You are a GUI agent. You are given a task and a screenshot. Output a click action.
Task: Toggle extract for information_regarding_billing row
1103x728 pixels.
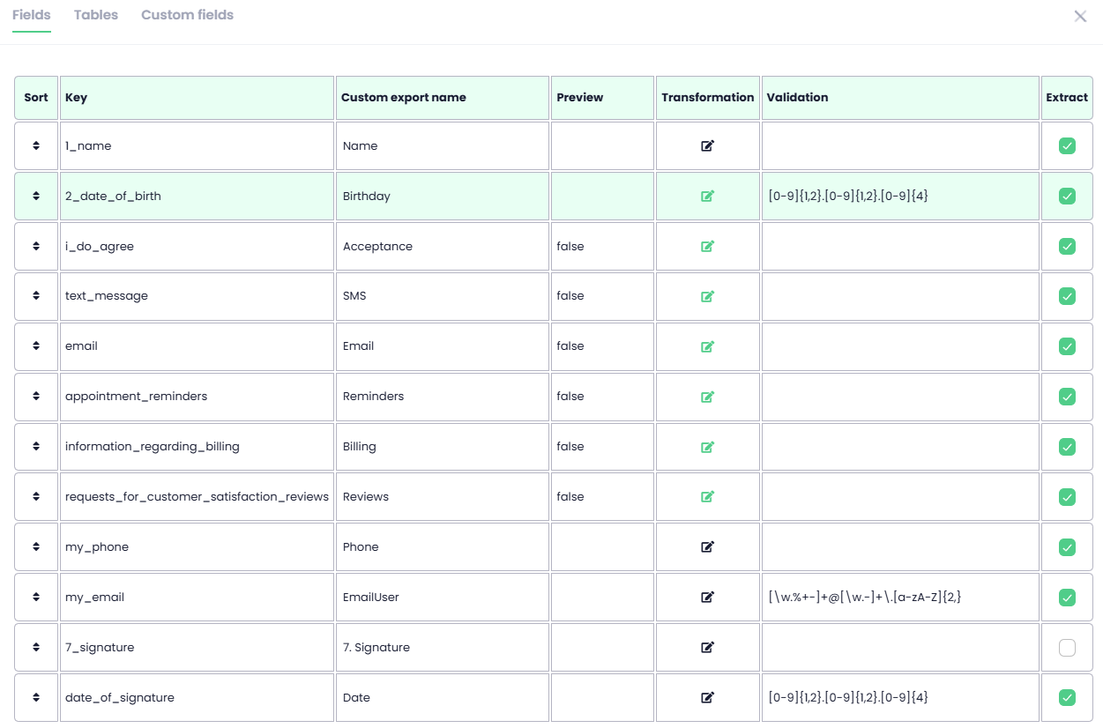point(1067,447)
